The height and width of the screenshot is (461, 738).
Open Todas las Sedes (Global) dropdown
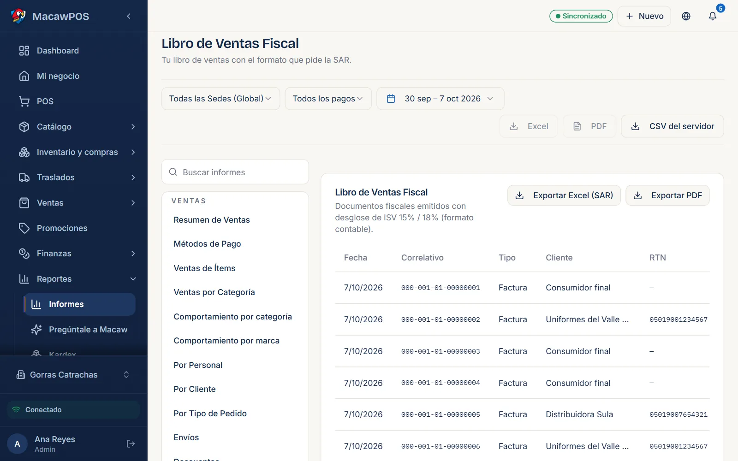[x=220, y=99]
